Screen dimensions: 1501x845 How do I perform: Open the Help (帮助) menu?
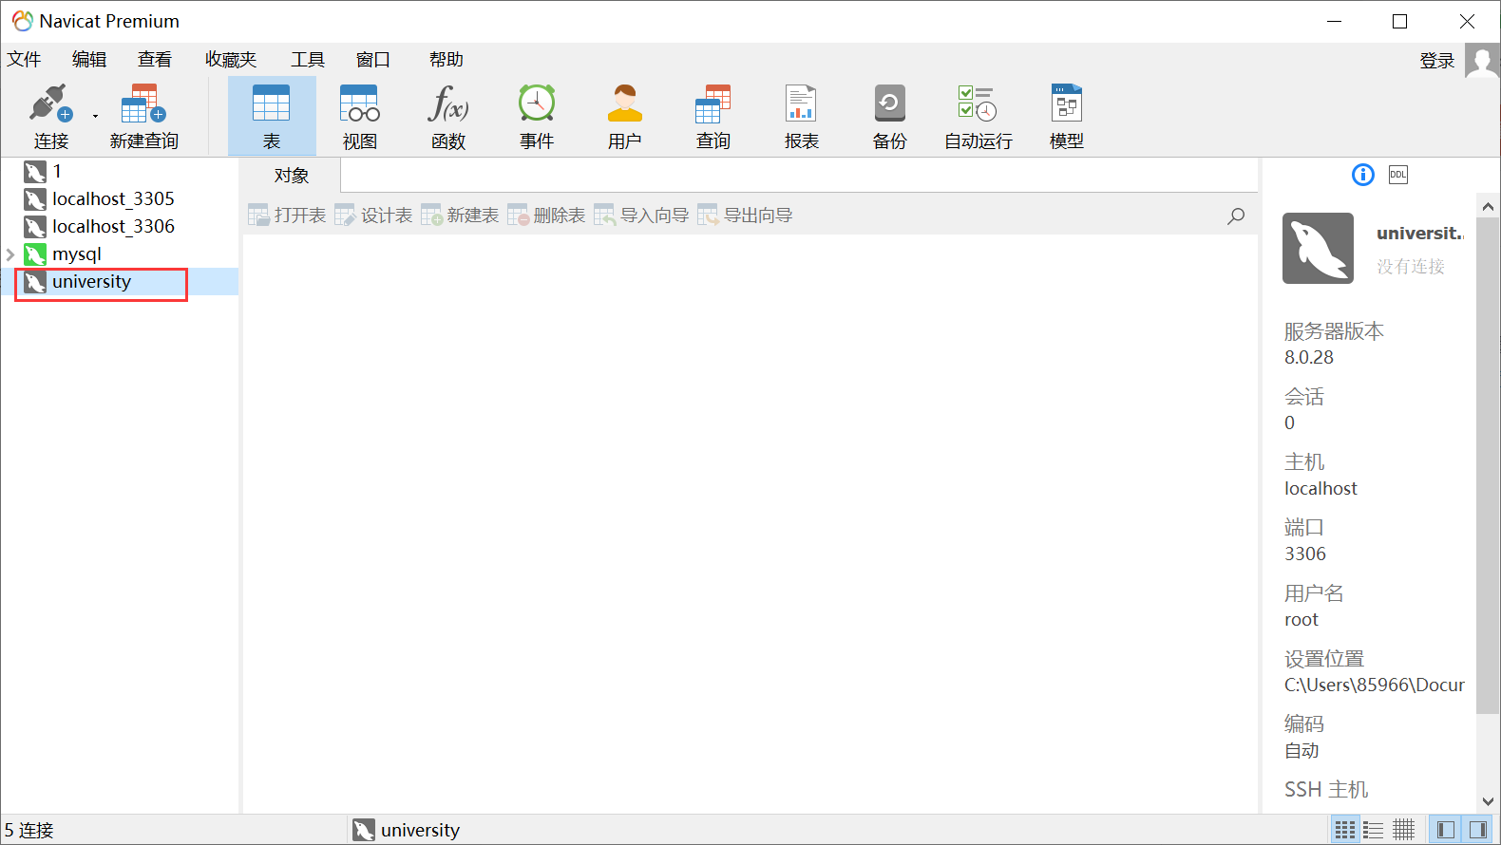coord(446,60)
